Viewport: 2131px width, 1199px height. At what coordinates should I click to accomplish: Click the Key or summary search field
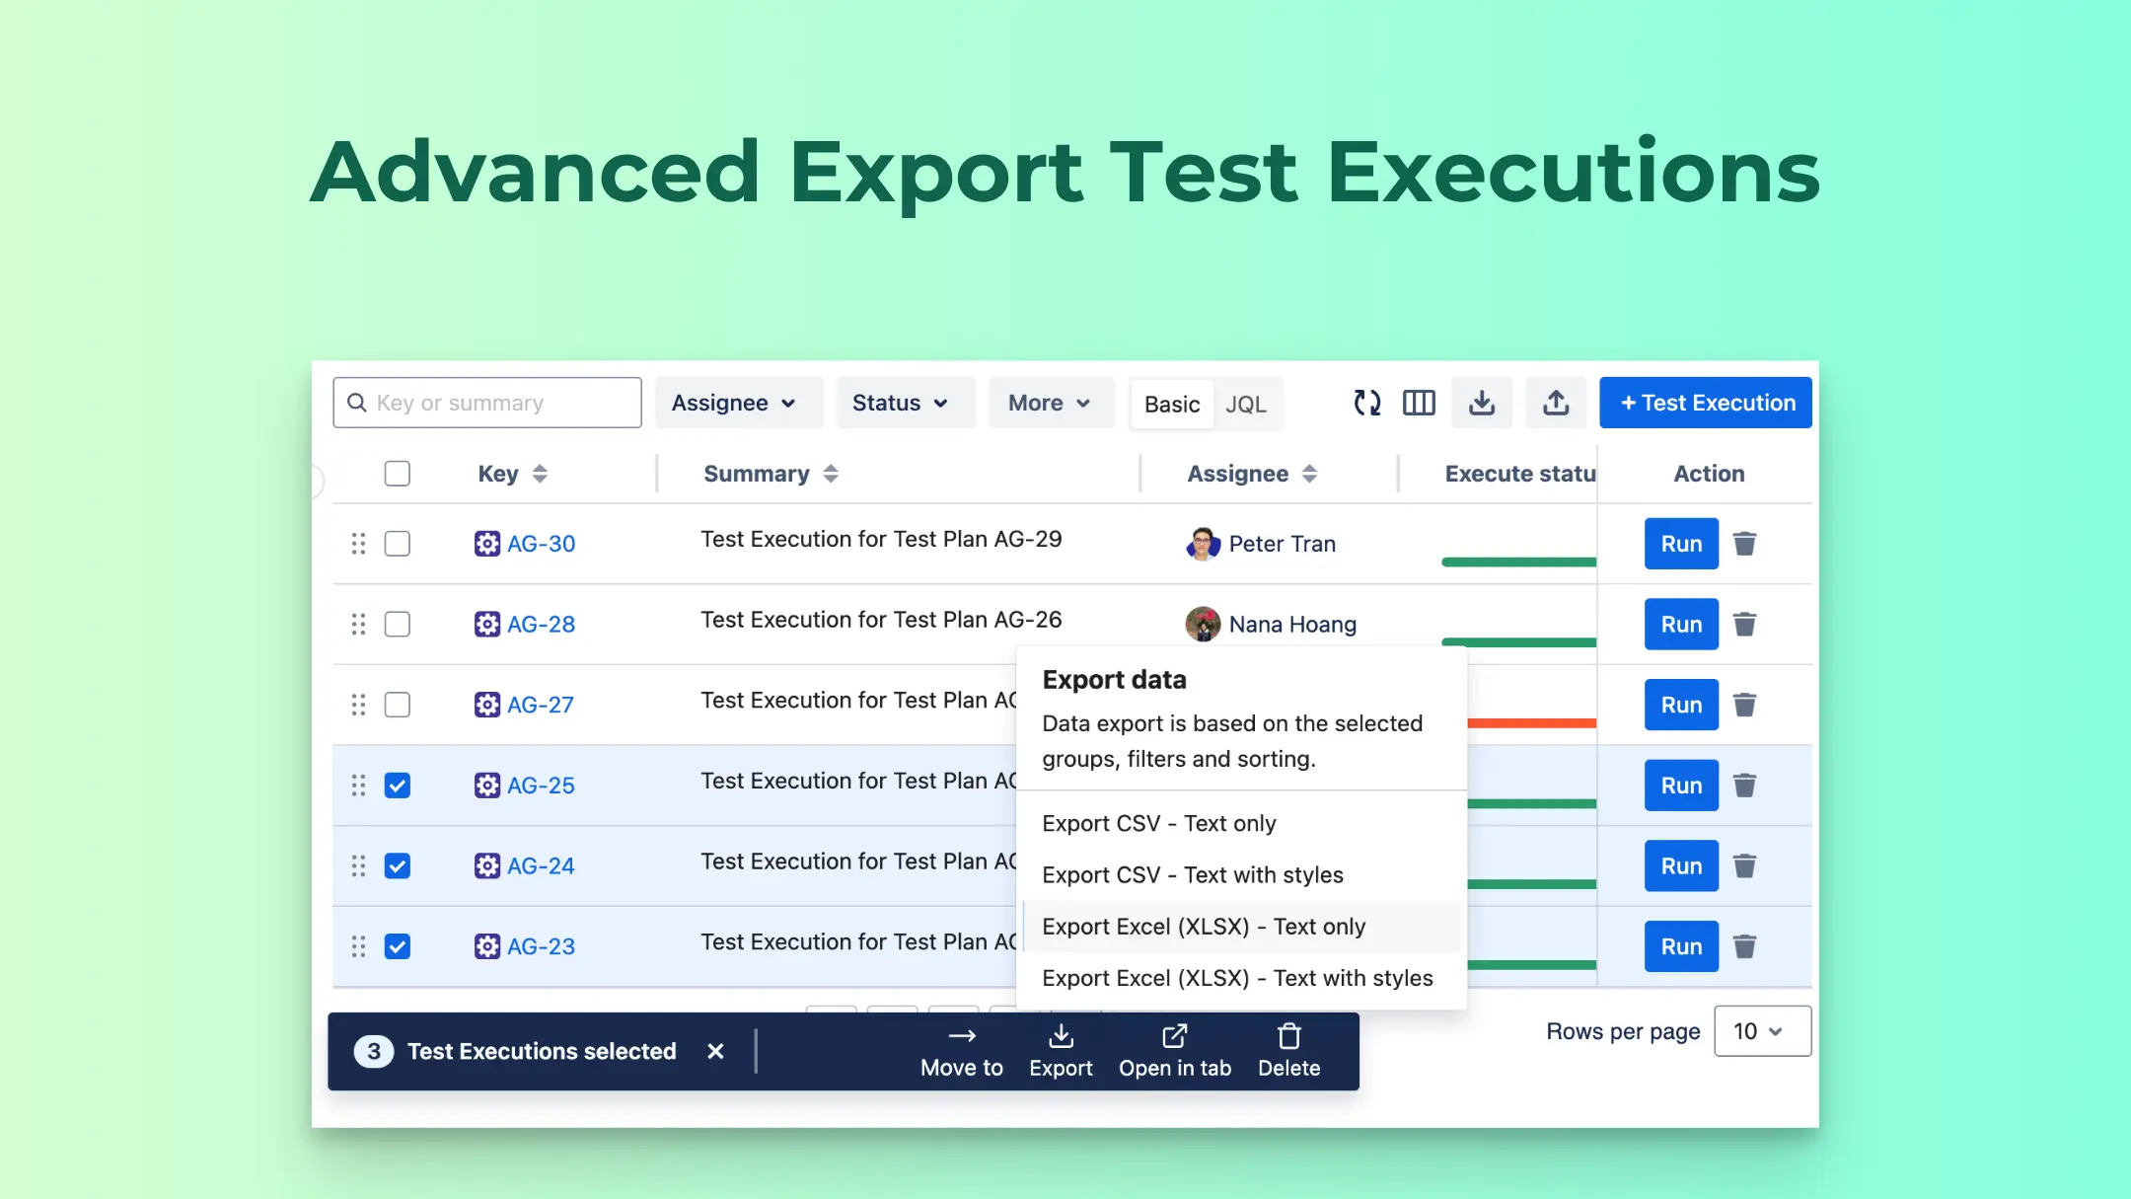pyautogui.click(x=487, y=403)
